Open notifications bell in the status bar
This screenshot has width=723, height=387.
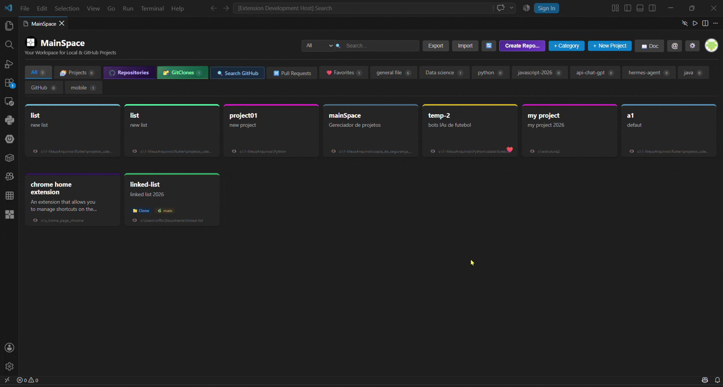pos(717,380)
